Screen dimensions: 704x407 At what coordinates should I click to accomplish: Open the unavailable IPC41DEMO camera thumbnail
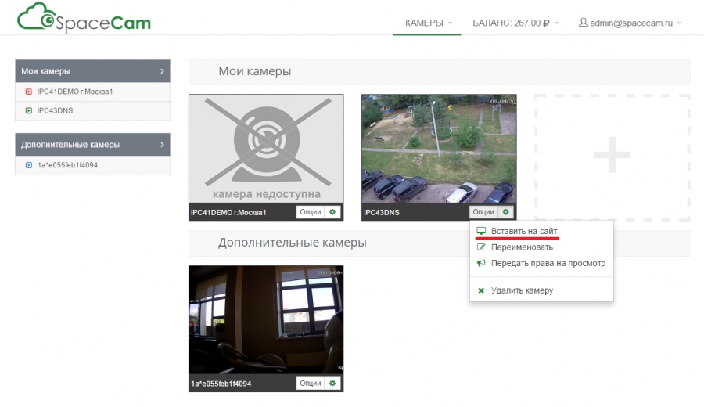click(266, 149)
